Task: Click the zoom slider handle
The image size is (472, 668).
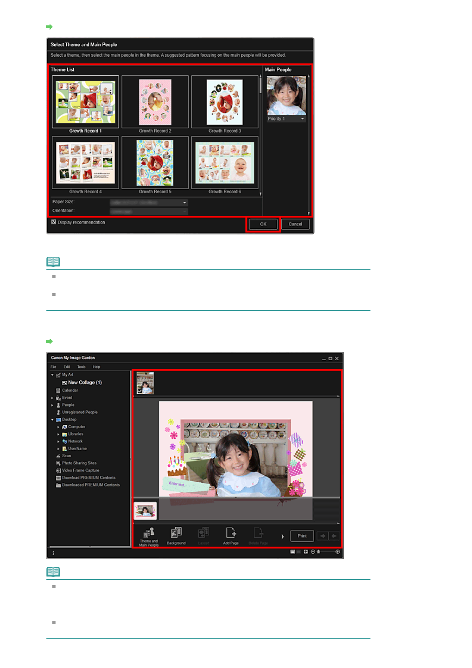Action: click(319, 552)
